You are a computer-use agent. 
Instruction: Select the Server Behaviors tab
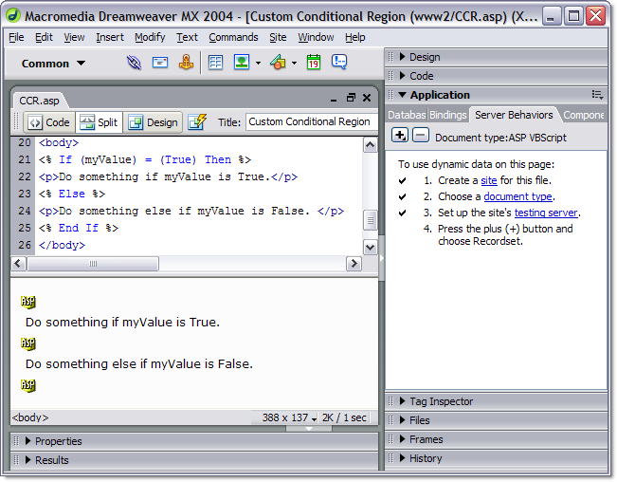pos(514,115)
